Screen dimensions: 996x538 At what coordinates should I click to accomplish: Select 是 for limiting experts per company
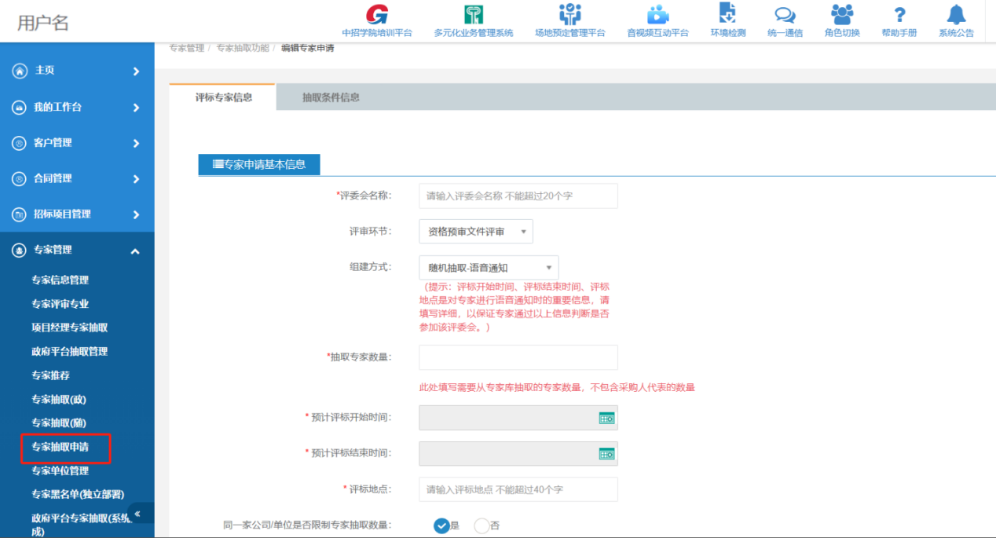click(x=441, y=525)
